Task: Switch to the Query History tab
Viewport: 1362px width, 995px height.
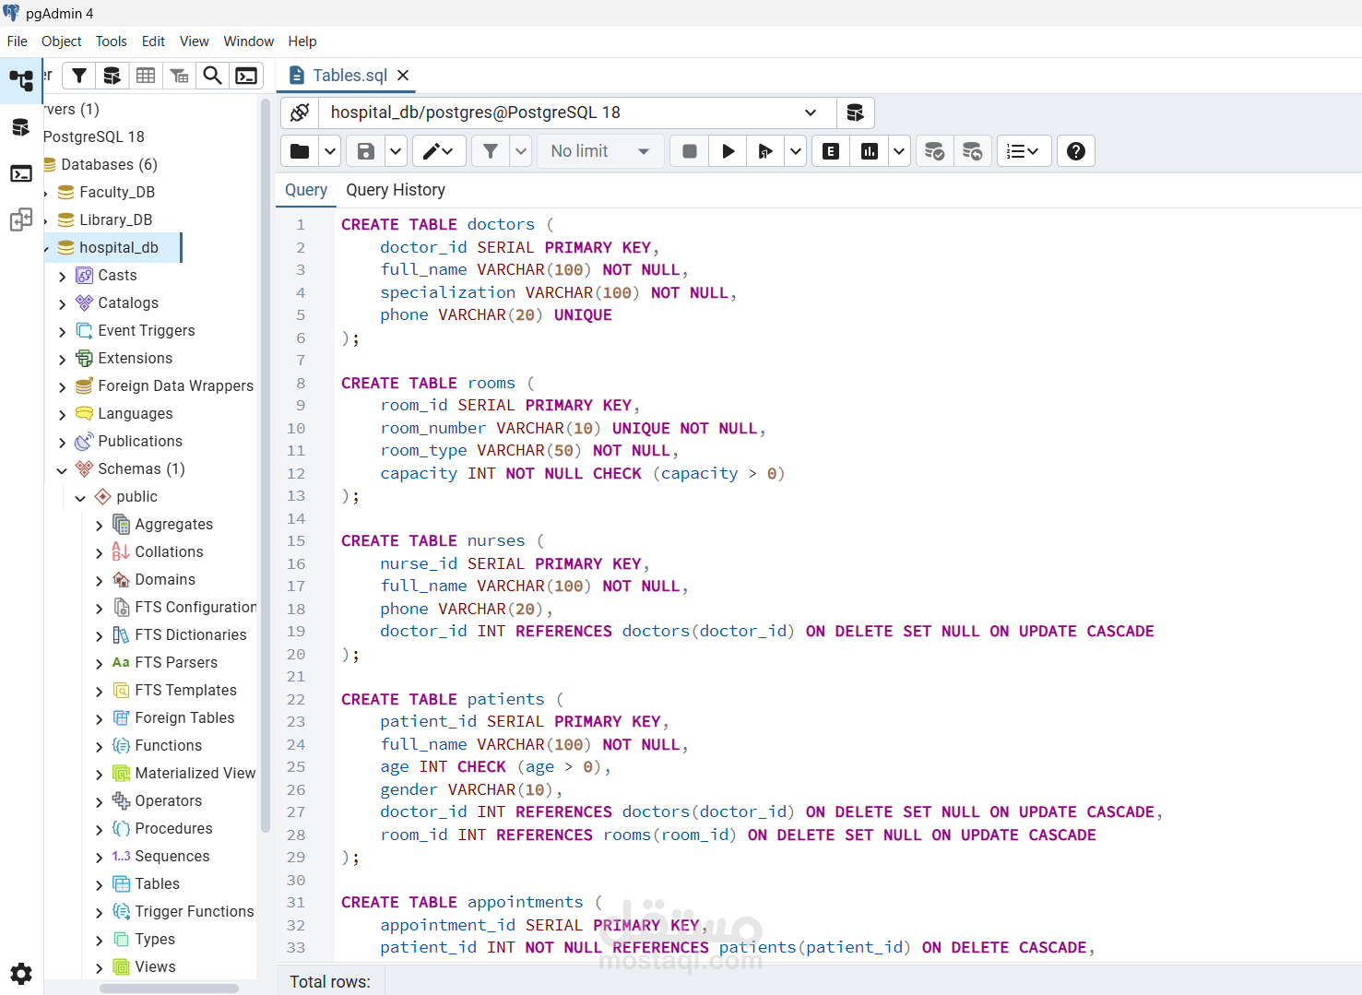Action: point(395,190)
